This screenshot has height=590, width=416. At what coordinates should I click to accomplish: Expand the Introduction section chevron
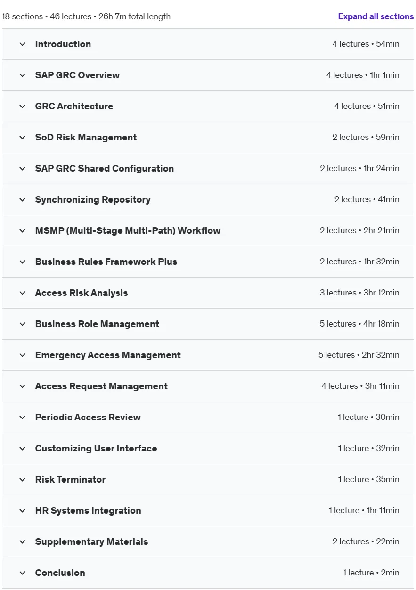pyautogui.click(x=22, y=44)
